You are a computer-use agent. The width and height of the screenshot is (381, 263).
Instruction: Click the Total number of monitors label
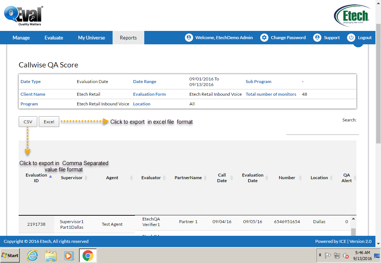click(271, 94)
